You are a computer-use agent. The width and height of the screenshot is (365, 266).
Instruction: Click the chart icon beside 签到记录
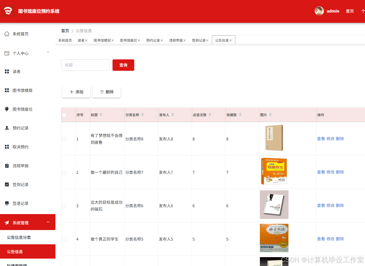(7, 185)
